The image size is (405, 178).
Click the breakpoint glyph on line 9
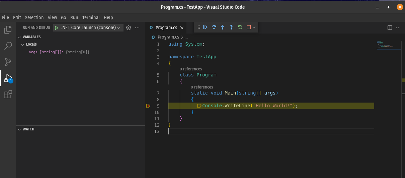tap(148, 106)
